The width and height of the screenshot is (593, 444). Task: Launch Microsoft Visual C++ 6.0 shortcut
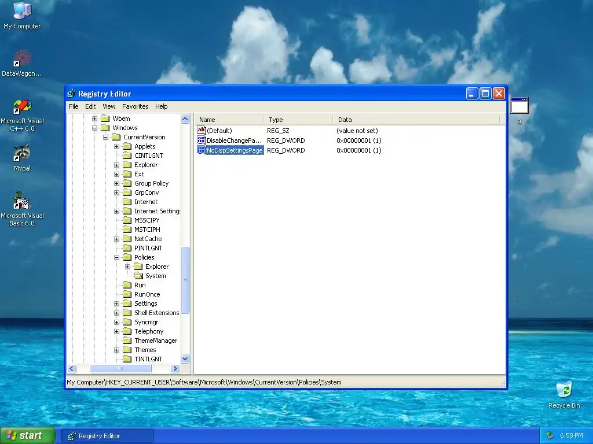click(x=22, y=115)
